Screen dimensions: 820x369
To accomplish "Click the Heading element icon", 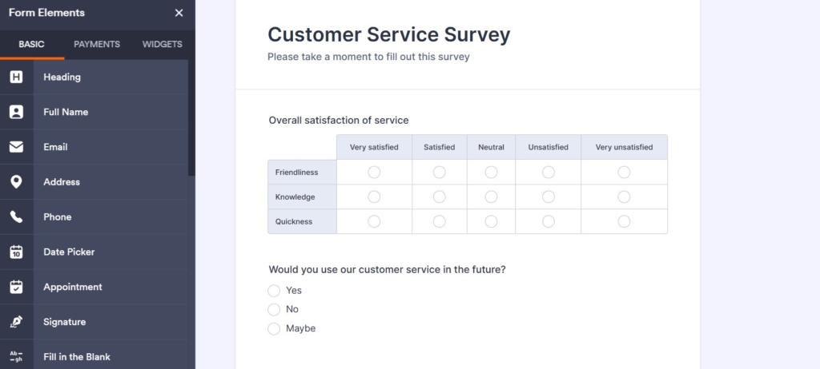I will 16,77.
